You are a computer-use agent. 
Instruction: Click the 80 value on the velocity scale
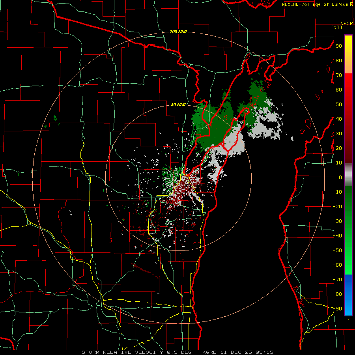click(x=339, y=61)
